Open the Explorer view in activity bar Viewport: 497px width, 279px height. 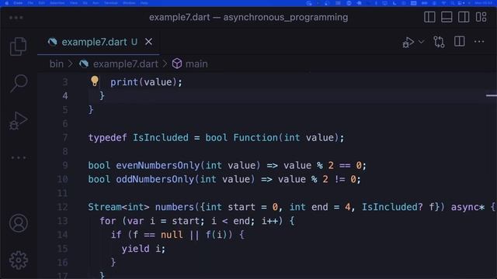pos(18,46)
